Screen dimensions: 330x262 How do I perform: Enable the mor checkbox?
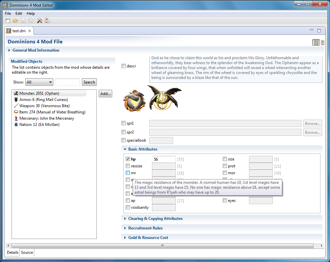[225, 173]
